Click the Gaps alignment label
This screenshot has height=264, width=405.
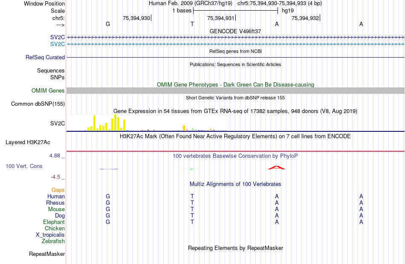pyautogui.click(x=58, y=190)
